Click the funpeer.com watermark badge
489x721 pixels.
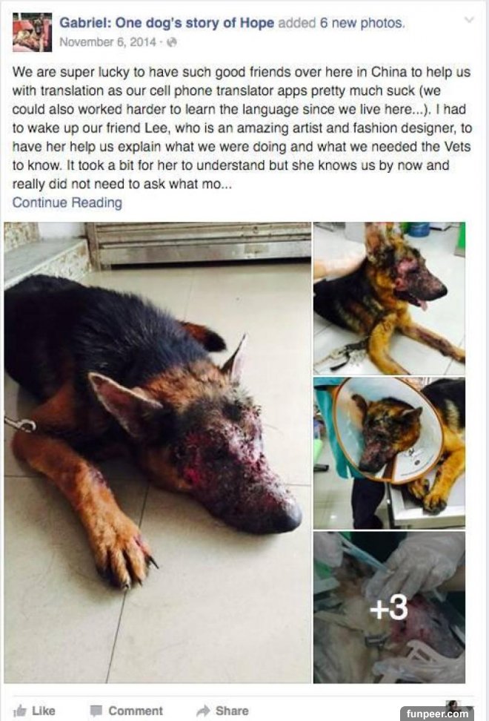[437, 714]
